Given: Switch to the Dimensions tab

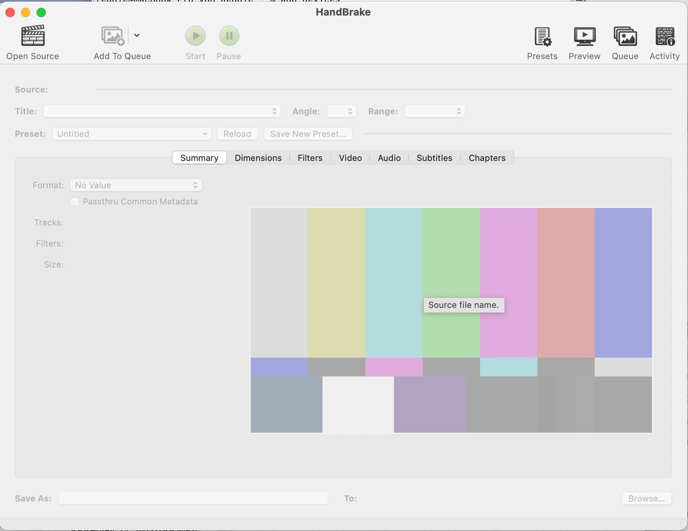Looking at the screenshot, I should tap(258, 158).
